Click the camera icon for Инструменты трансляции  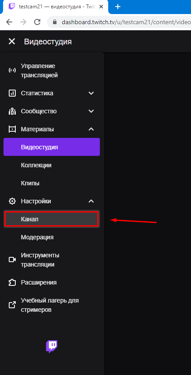click(12, 260)
